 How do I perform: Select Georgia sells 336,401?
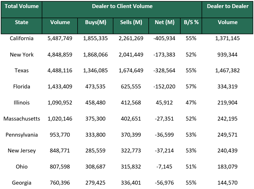pos(131,183)
